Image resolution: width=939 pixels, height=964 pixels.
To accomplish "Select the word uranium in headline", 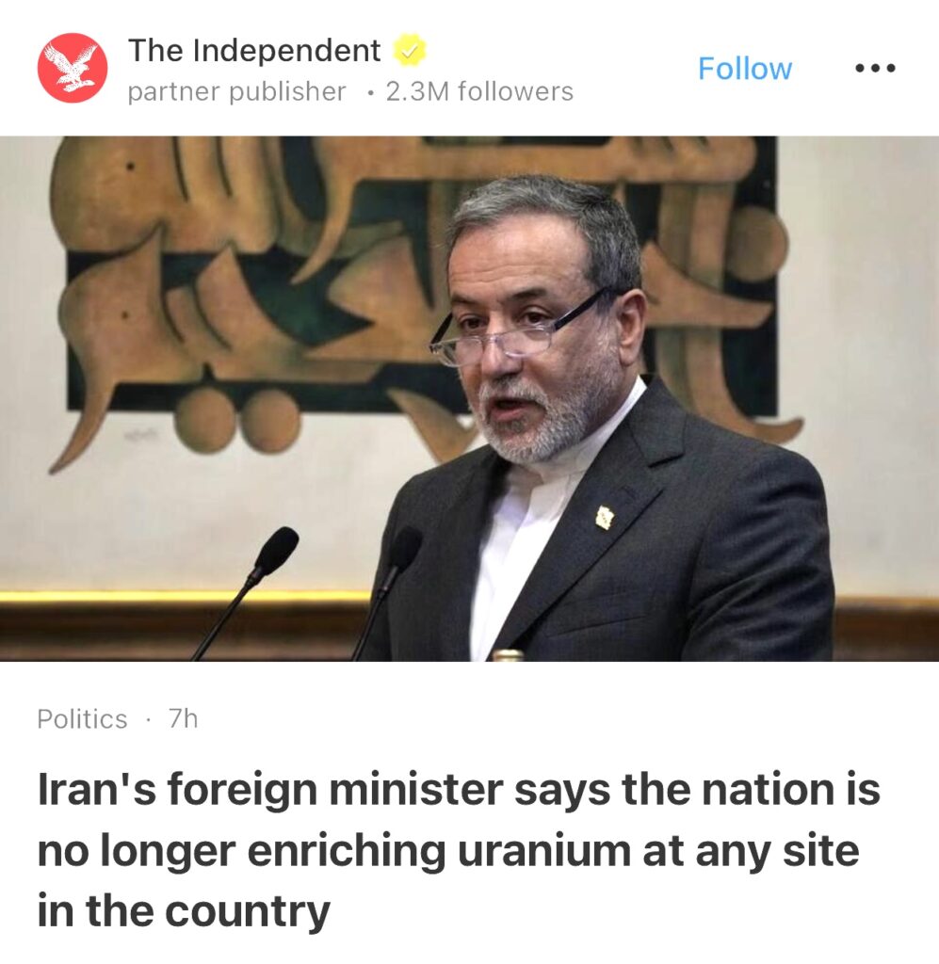I will (544, 851).
